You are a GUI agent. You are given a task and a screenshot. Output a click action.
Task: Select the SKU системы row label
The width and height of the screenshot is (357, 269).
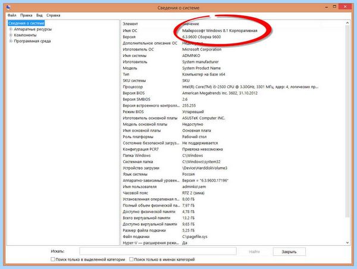coord(134,80)
